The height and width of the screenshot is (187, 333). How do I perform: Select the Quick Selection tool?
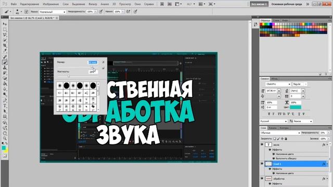(5, 40)
